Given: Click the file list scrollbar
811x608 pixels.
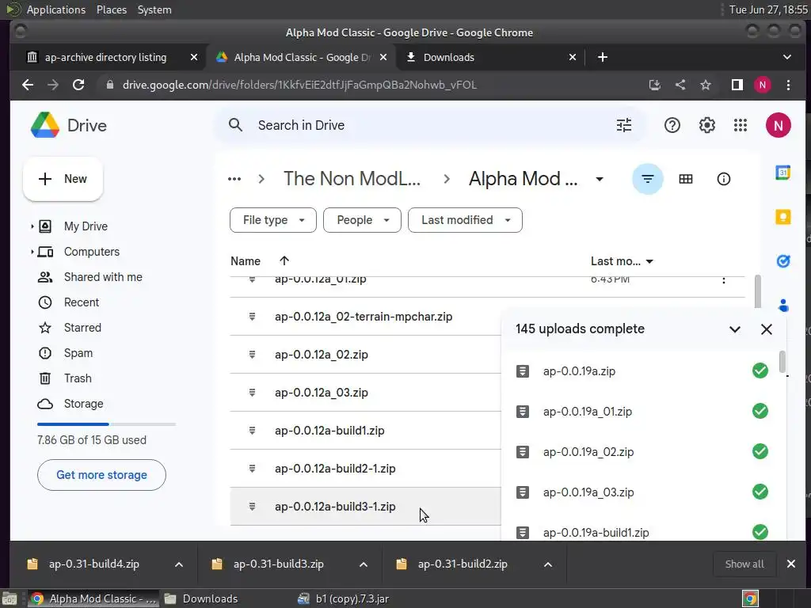Looking at the screenshot, I should pos(758,291).
